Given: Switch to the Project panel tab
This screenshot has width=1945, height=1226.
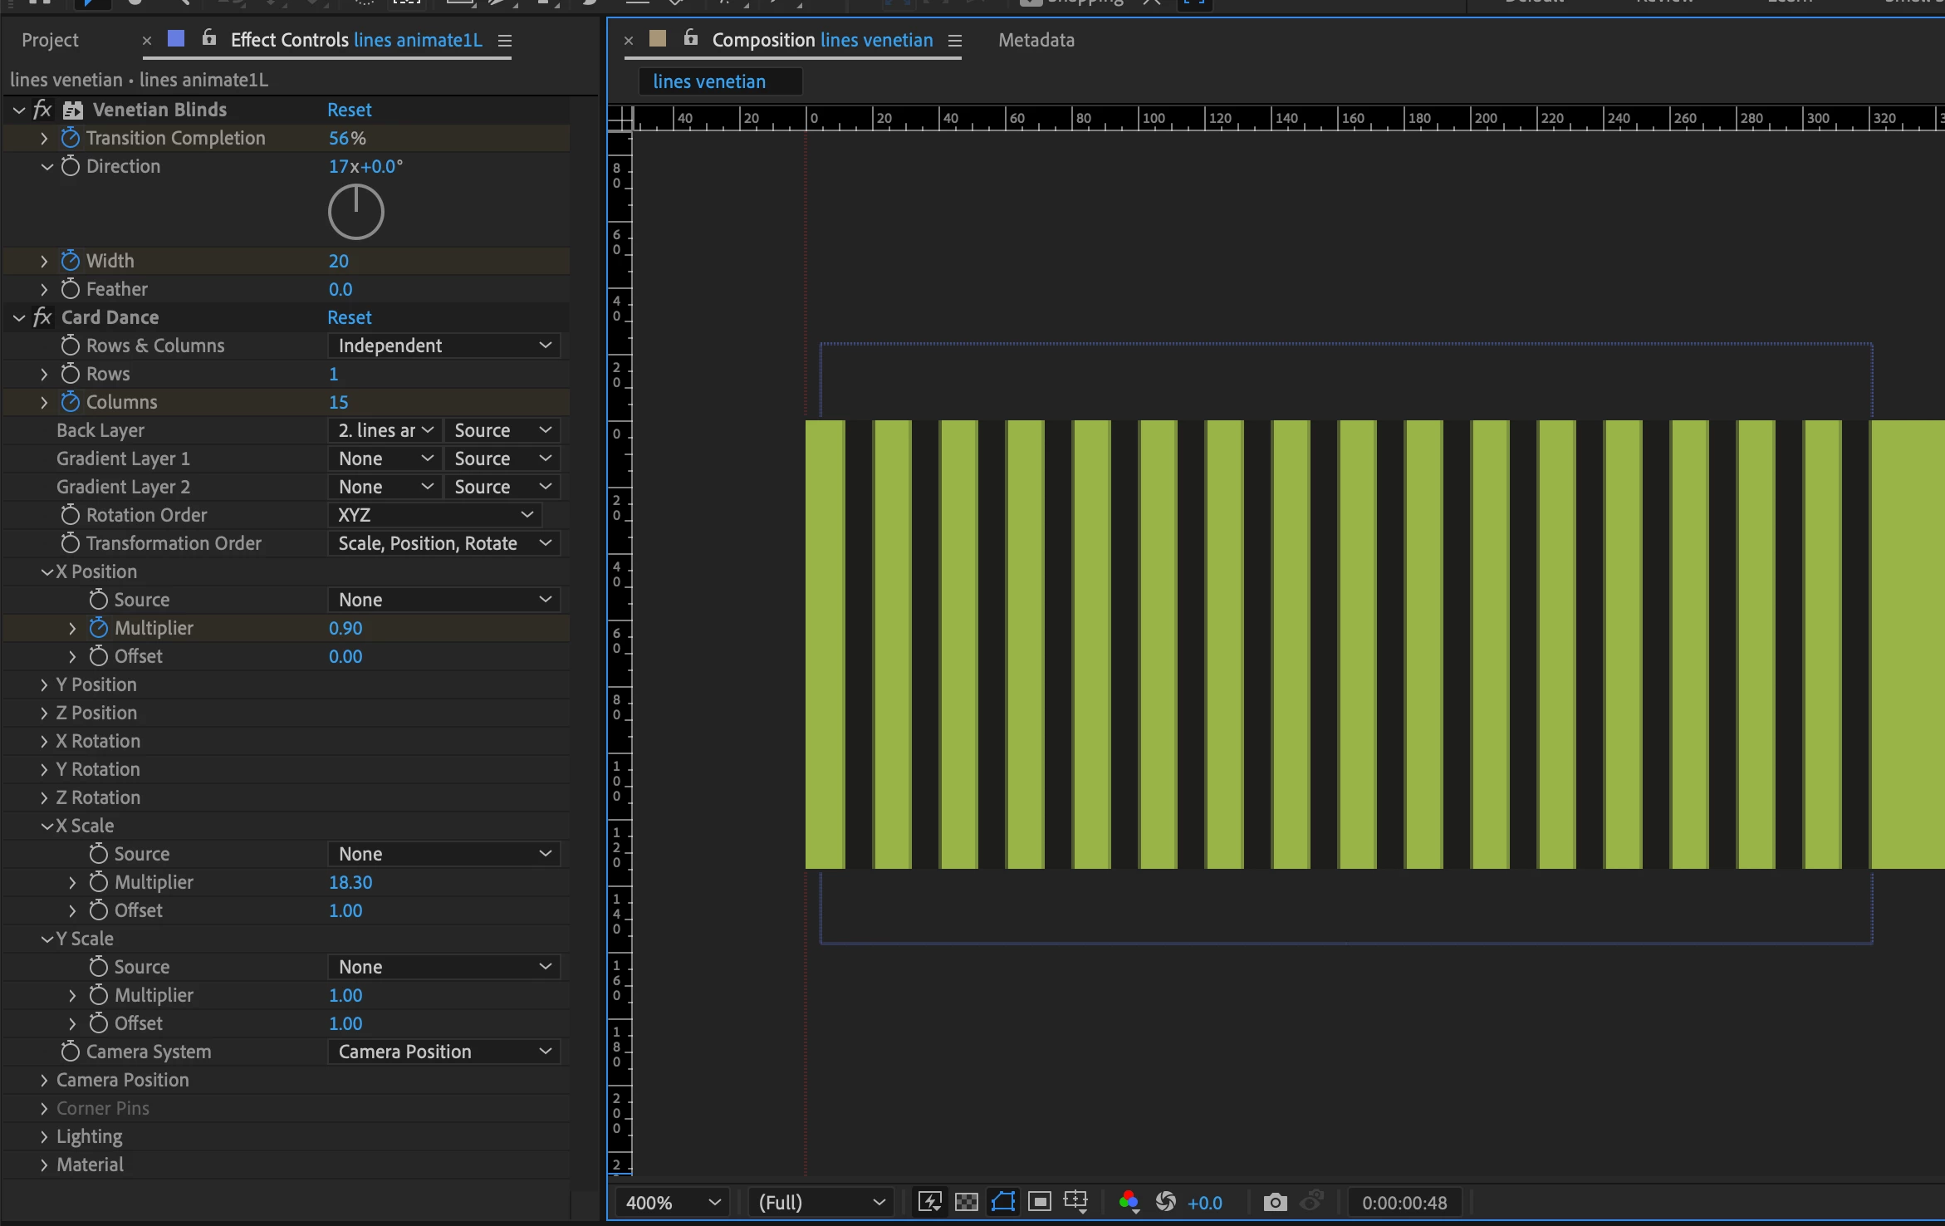Looking at the screenshot, I should [50, 40].
